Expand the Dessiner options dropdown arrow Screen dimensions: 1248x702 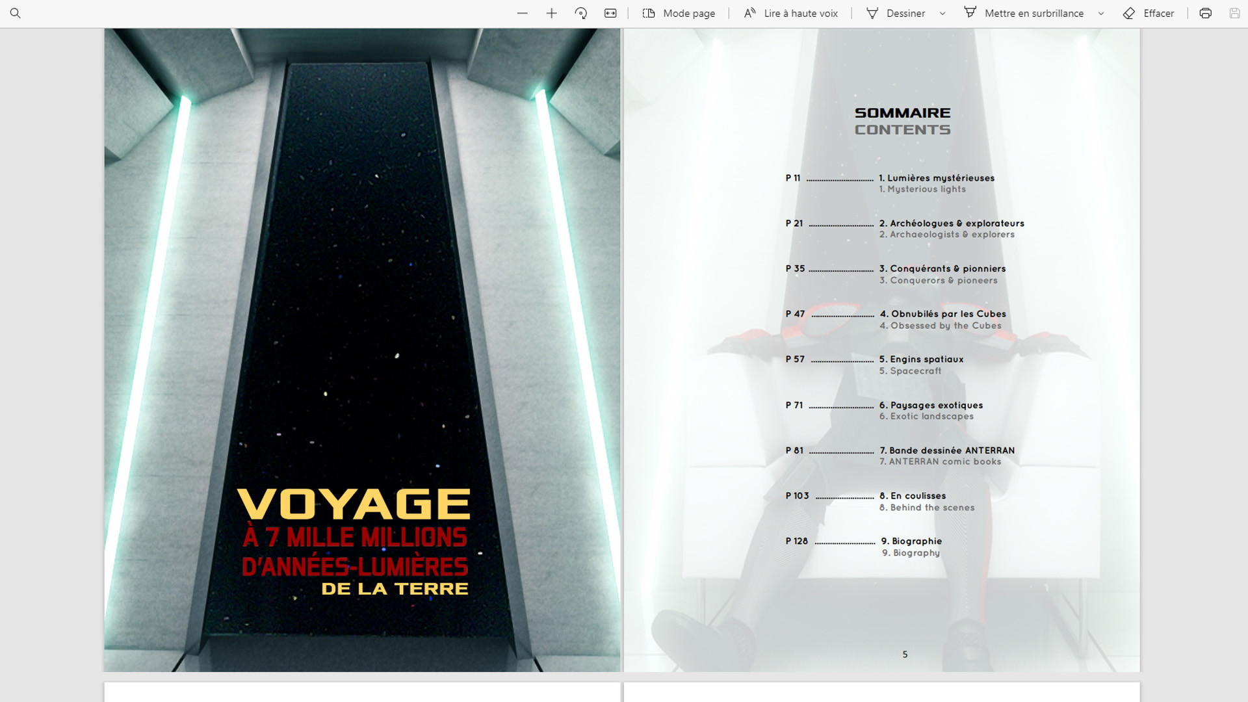coord(942,13)
